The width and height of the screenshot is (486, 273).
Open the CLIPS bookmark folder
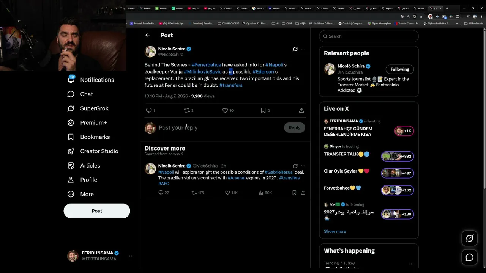[287, 24]
